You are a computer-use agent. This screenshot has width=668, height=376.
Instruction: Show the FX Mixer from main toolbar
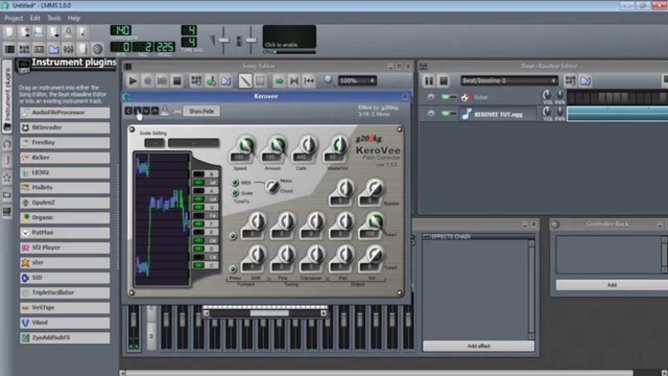point(68,49)
